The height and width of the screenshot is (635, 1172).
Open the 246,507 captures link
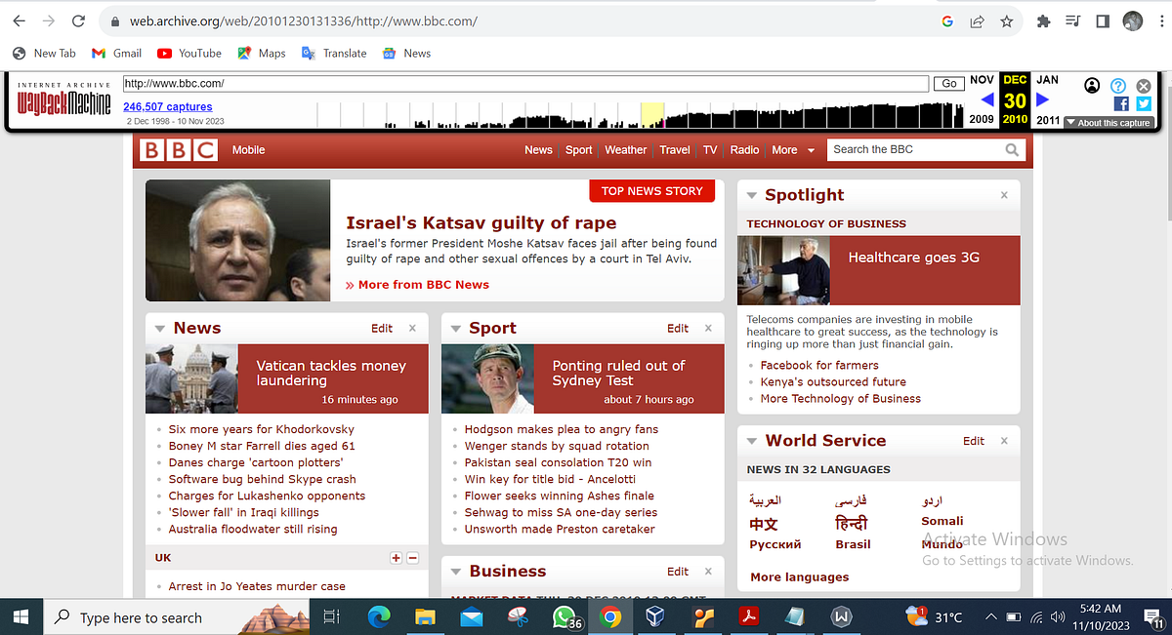tap(168, 107)
